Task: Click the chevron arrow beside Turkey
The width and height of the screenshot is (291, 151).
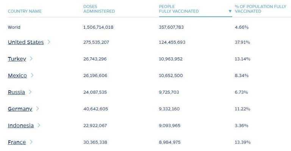Action: [31, 59]
